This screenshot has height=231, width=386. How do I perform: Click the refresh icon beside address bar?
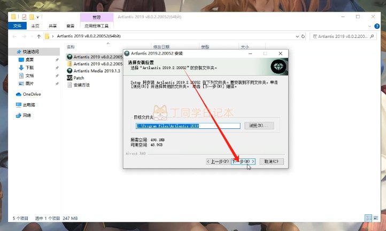tap(306, 36)
